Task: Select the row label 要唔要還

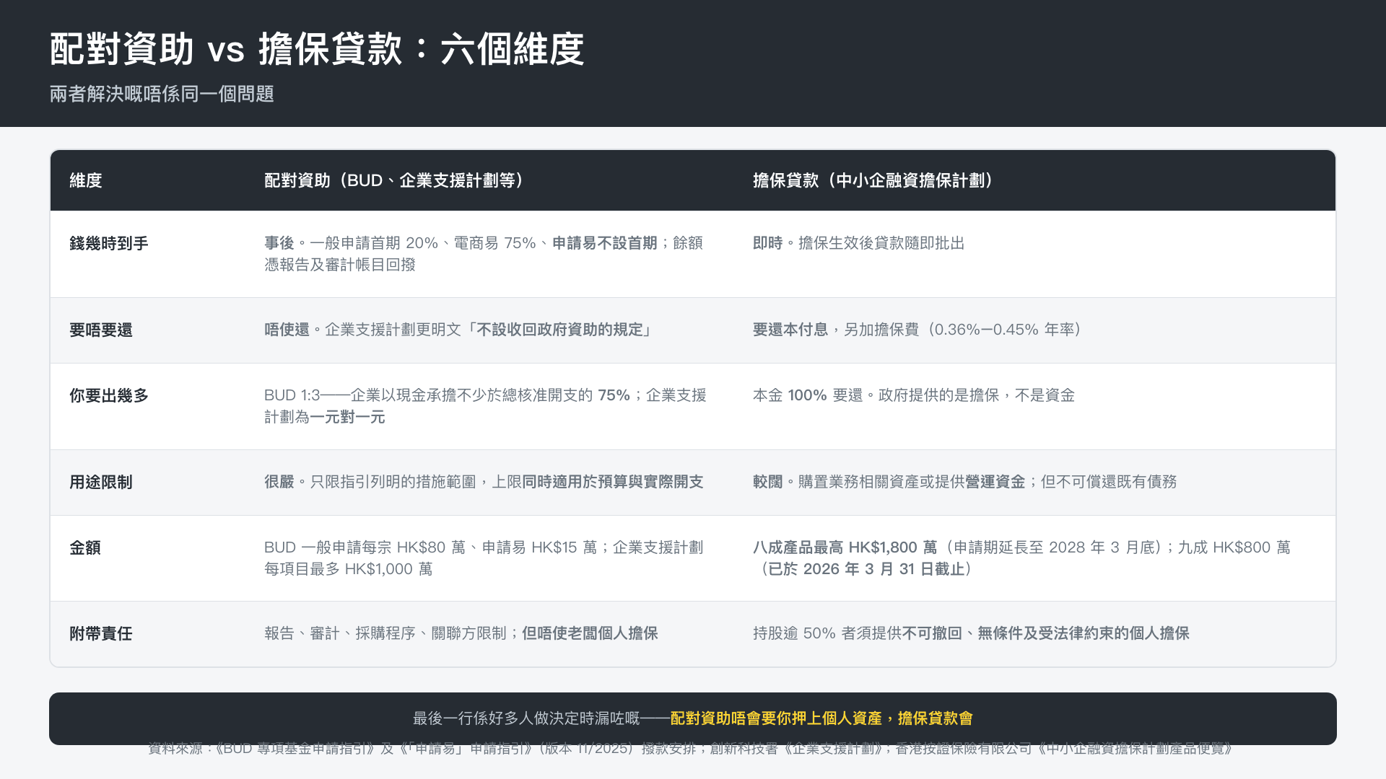Action: point(101,330)
